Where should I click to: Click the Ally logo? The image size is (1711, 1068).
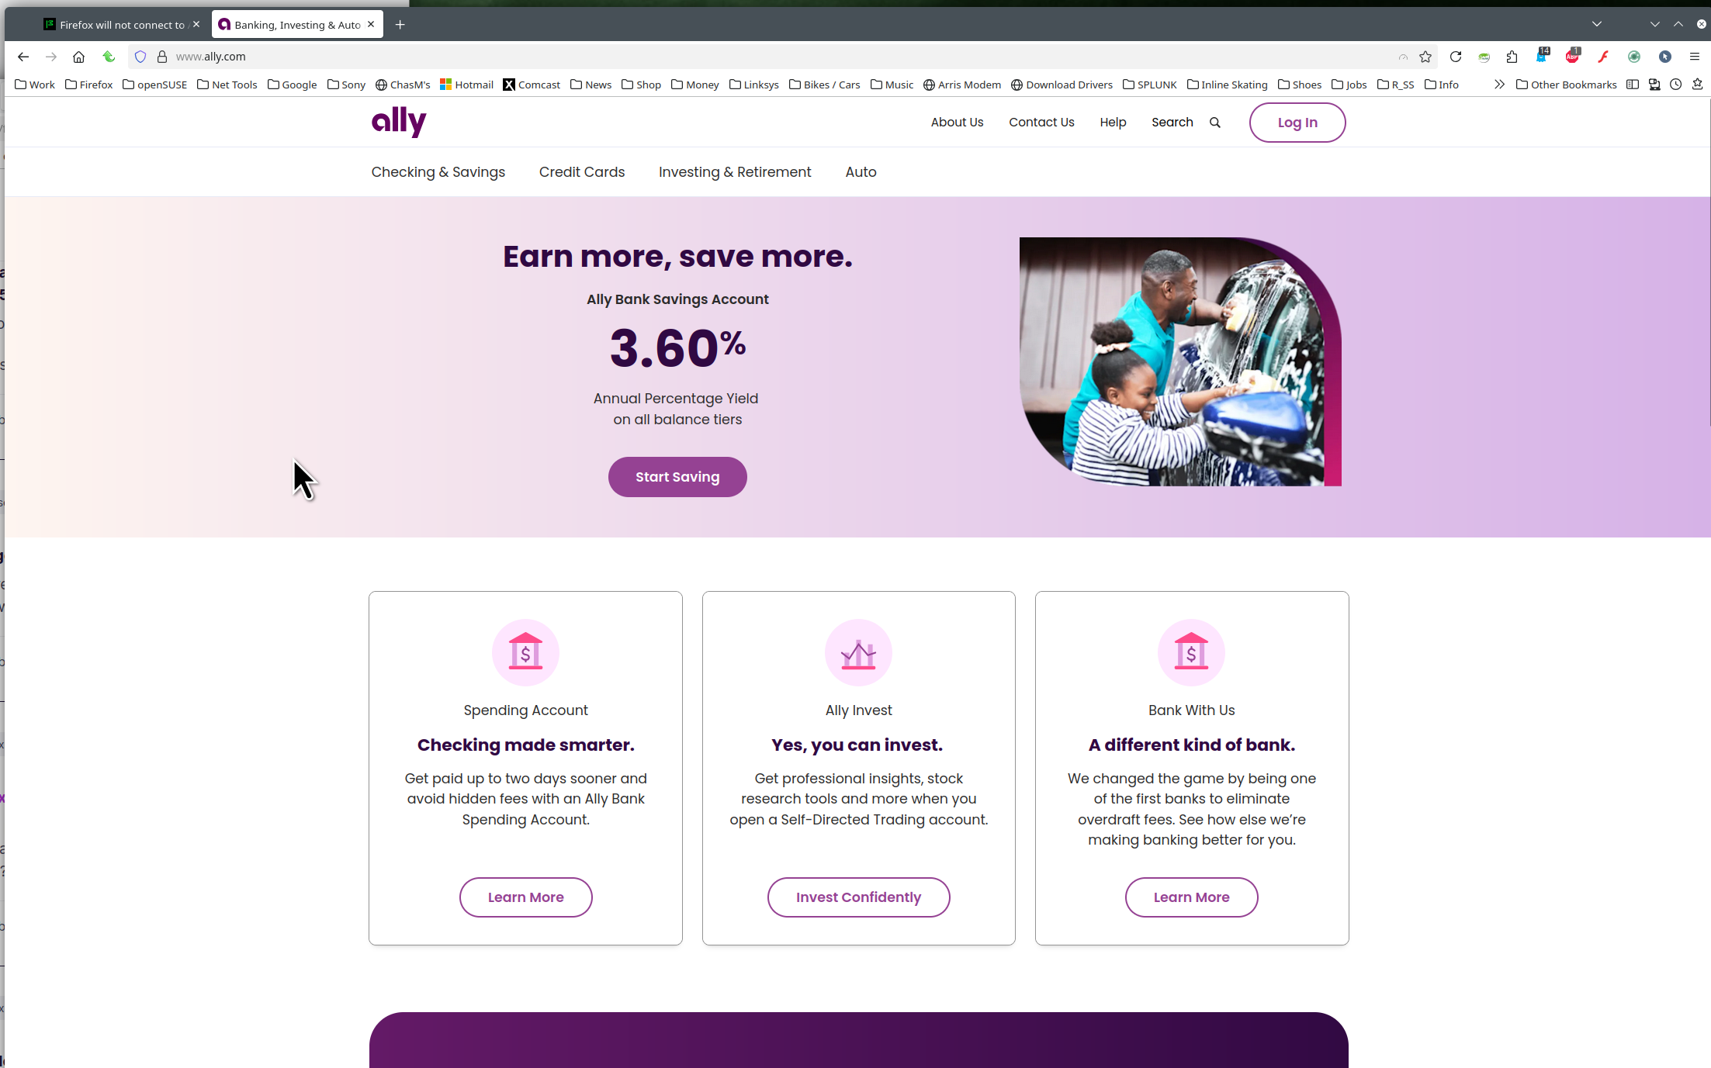[399, 122]
